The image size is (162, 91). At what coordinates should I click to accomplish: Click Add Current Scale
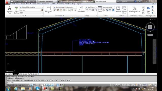click(135, 10)
